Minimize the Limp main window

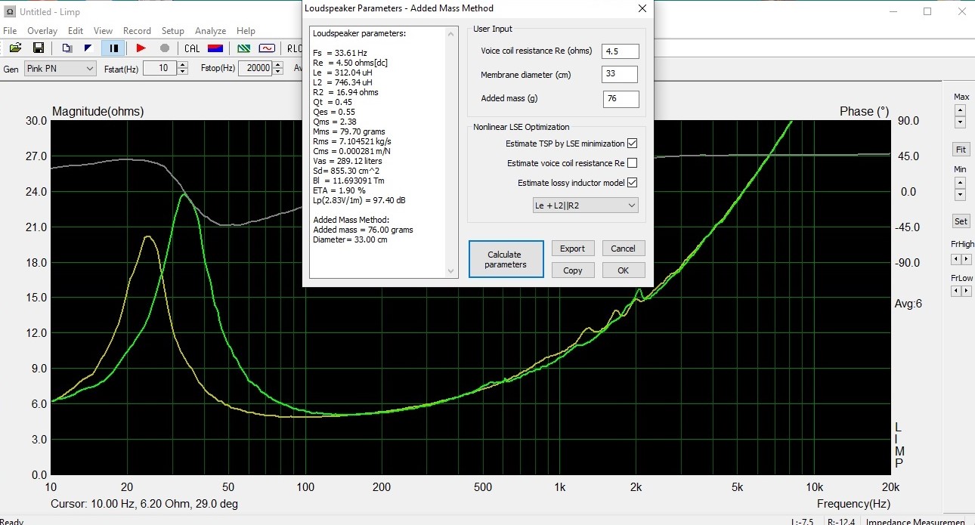pyautogui.click(x=892, y=11)
